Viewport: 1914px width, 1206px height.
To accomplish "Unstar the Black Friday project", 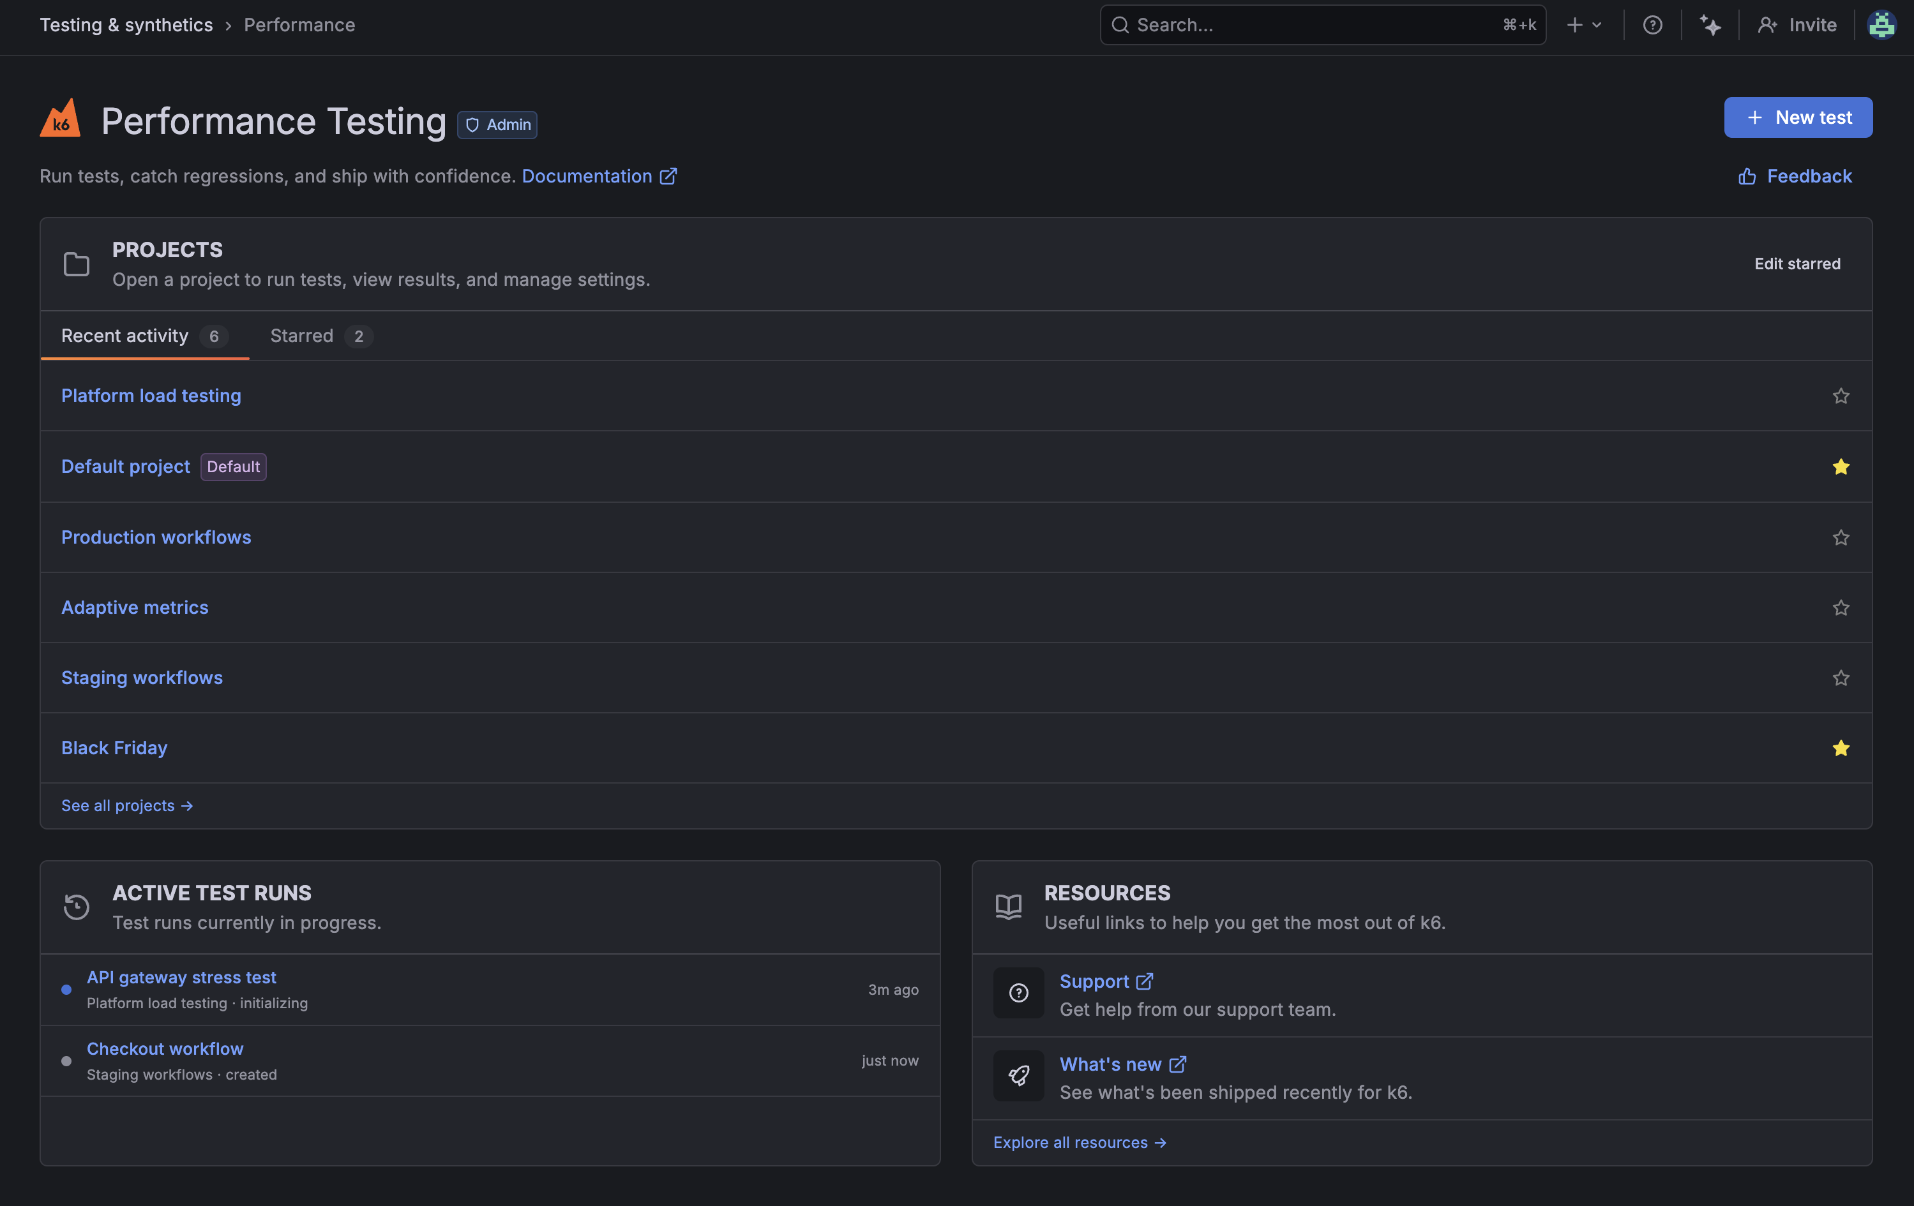I will 1841,748.
